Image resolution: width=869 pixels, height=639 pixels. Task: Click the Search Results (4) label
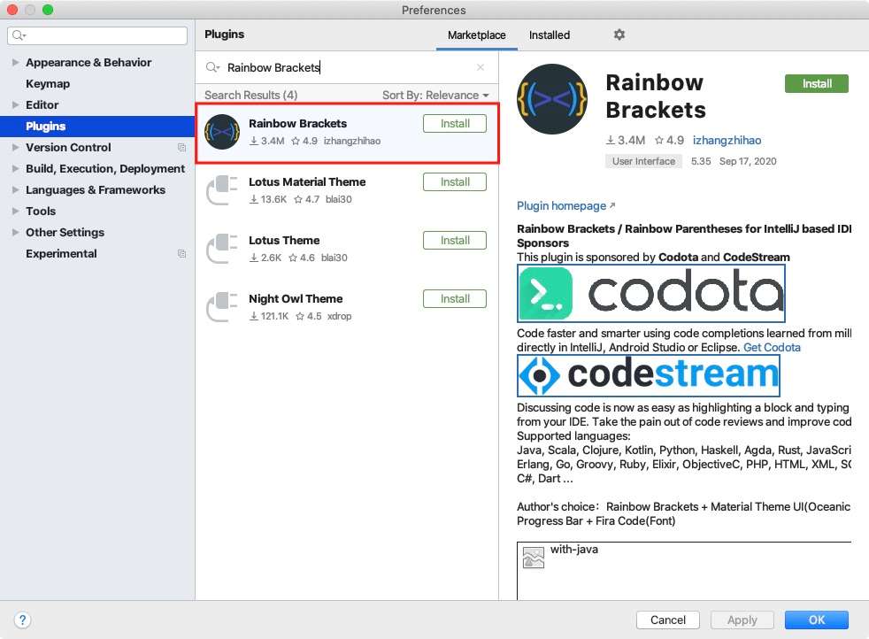pyautogui.click(x=250, y=96)
